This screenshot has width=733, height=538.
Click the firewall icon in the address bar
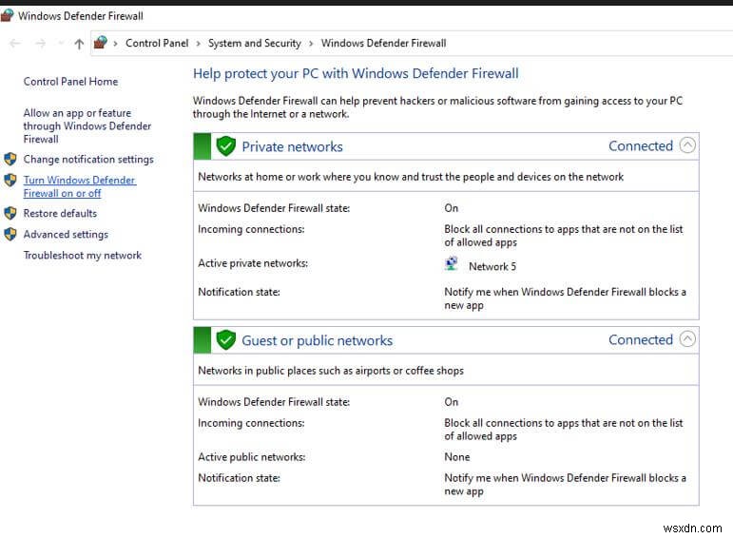coord(101,43)
